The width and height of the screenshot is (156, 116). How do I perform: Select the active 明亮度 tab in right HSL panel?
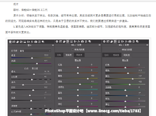tap(127, 55)
